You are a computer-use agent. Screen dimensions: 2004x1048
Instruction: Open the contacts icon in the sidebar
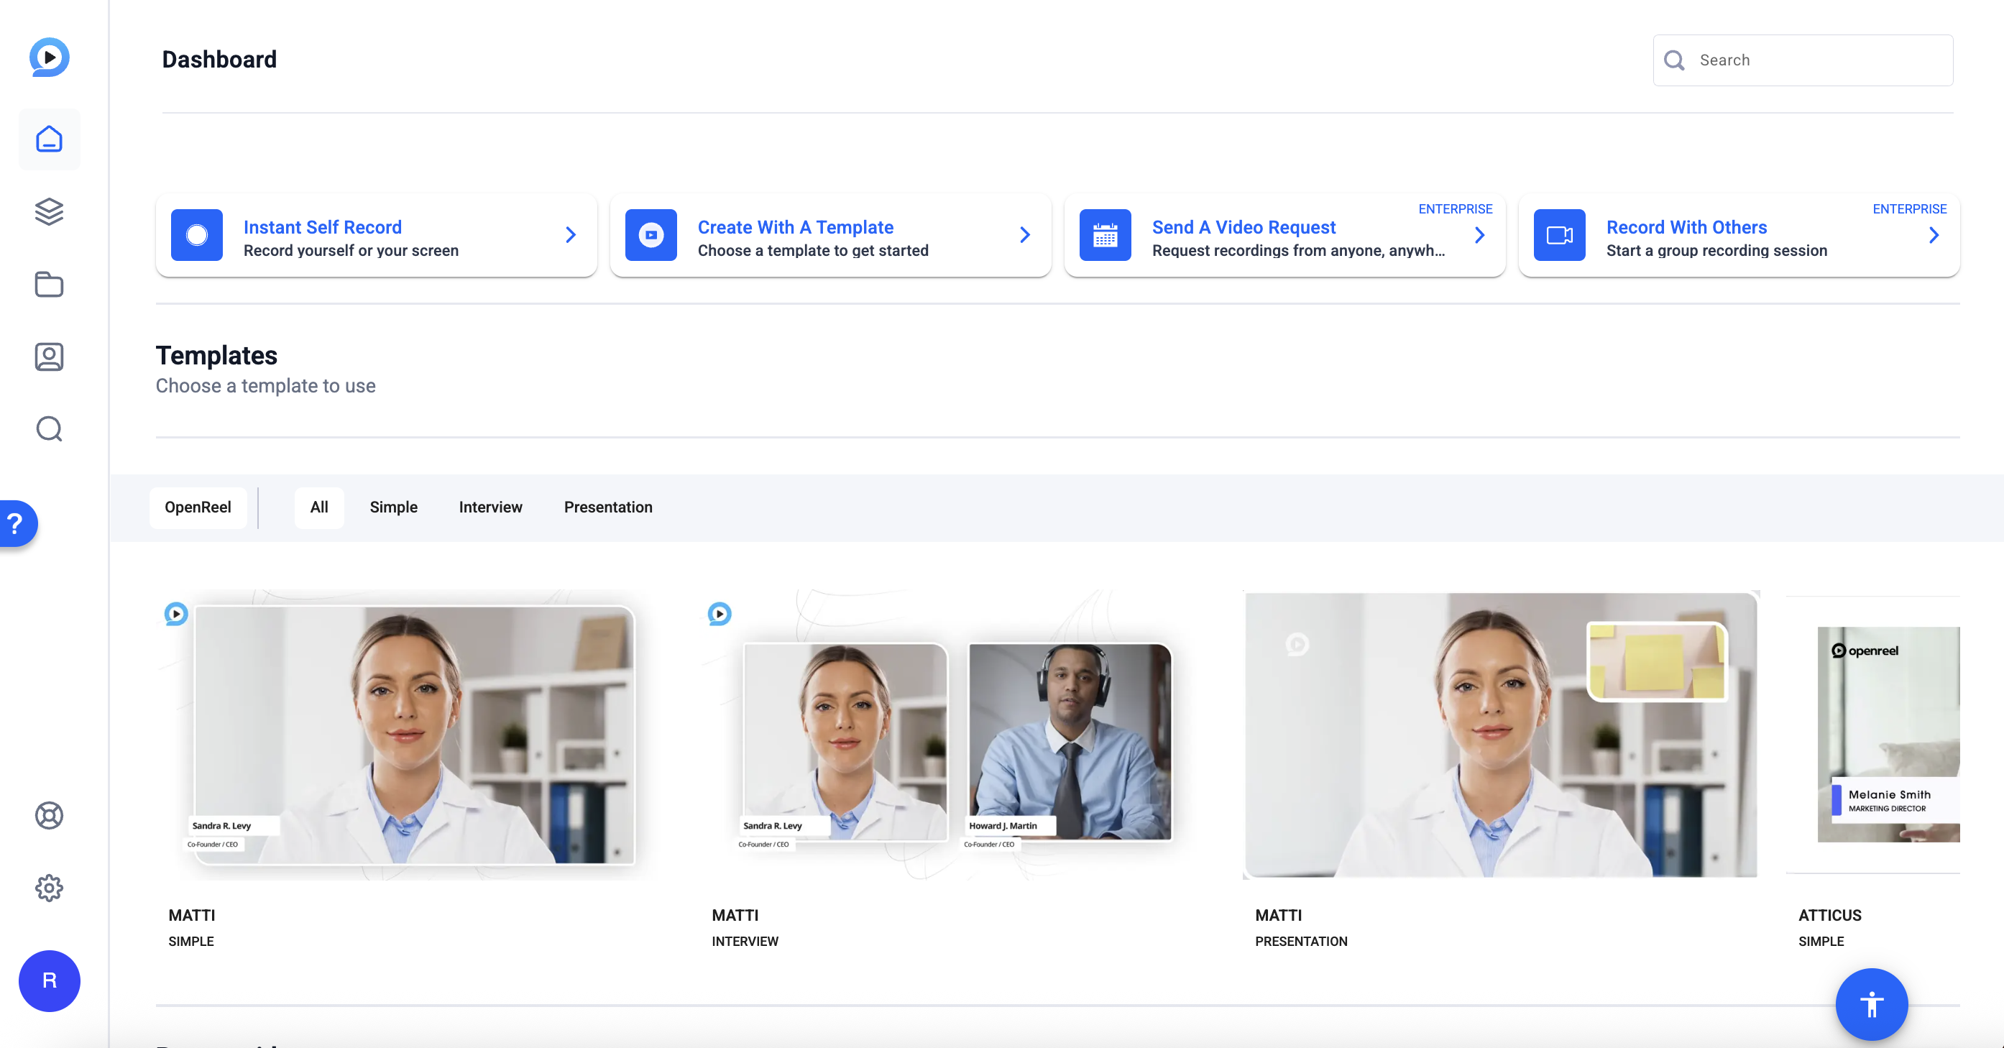pos(49,357)
